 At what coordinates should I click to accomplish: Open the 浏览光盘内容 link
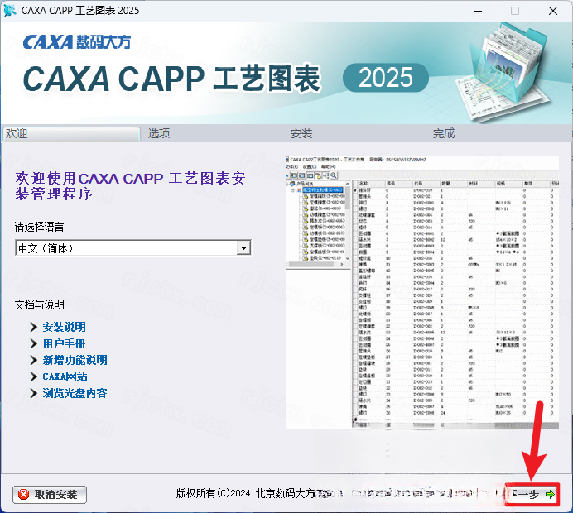[x=75, y=393]
